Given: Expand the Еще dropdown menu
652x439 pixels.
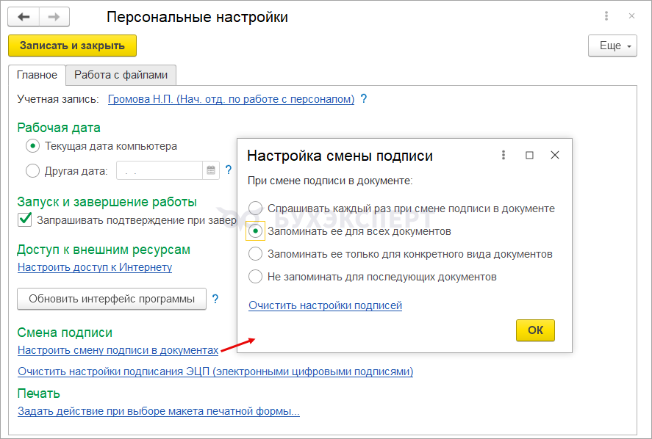Looking at the screenshot, I should point(612,46).
